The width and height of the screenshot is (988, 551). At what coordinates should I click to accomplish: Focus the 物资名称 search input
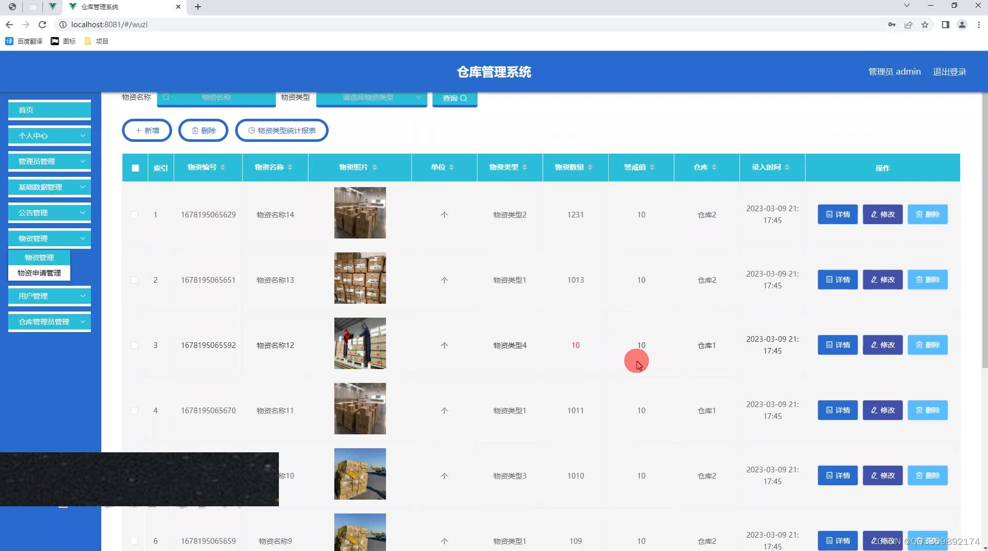tap(216, 98)
